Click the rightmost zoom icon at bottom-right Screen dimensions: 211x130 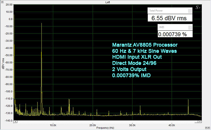pos(209,128)
